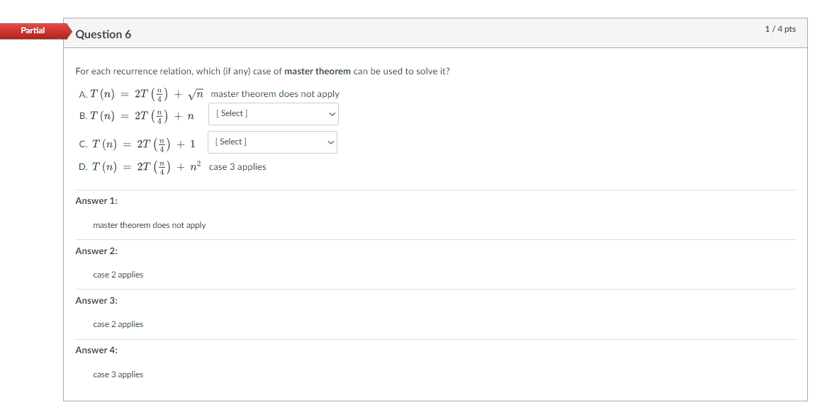Click 'case 3 applies' beside recurrence D
820x412 pixels.
click(x=237, y=166)
